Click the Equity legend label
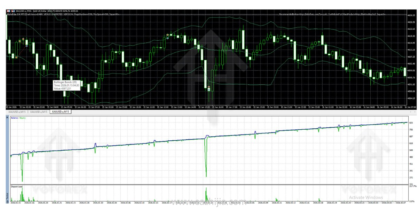This screenshot has height=209, width=418. [23, 118]
